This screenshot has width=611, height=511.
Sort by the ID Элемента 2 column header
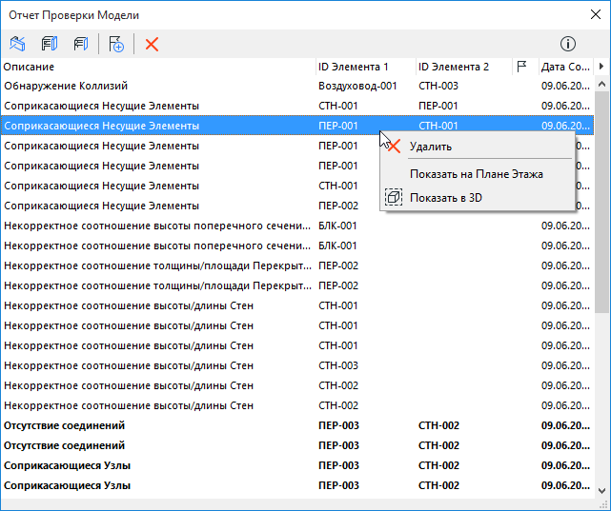(463, 67)
